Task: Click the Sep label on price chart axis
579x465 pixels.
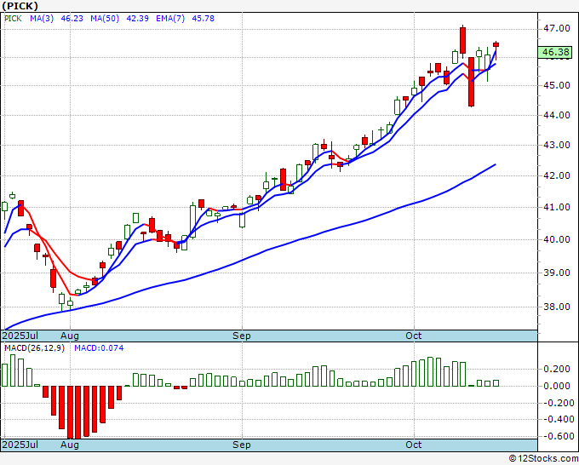Action: pyautogui.click(x=242, y=336)
